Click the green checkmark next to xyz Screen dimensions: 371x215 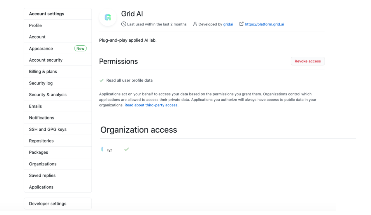tap(127, 149)
